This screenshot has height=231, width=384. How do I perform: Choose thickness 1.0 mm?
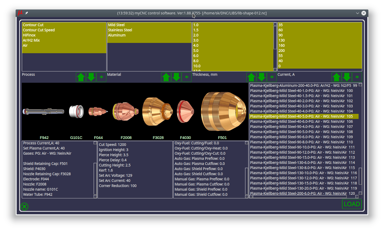point(233,25)
